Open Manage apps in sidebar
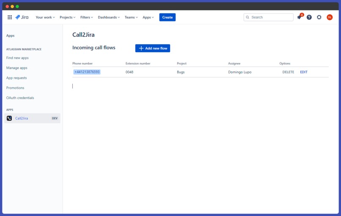This screenshot has height=216, width=341. tap(17, 68)
